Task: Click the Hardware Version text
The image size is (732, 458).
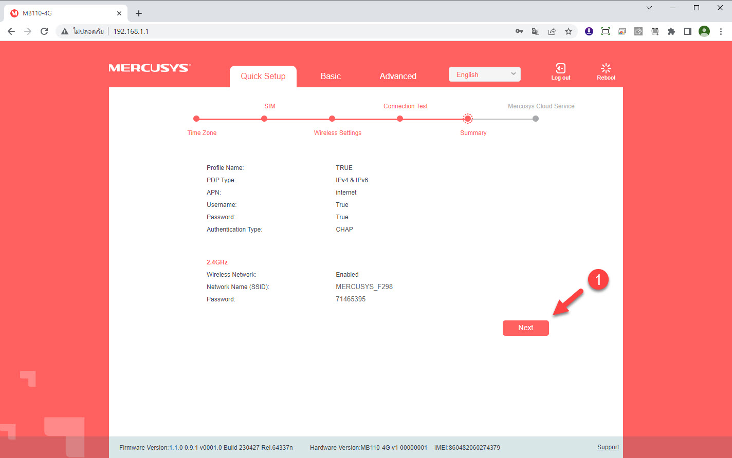Action: coord(369,448)
